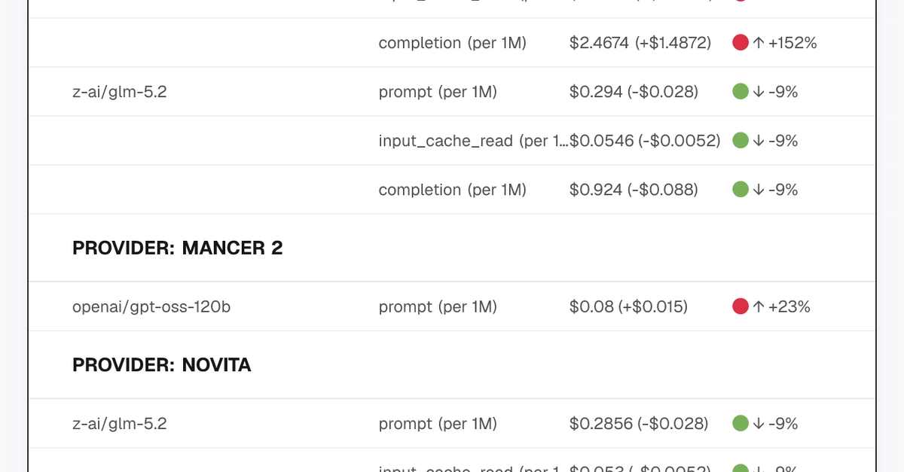Click the truncated input_cache_read label

point(474,141)
